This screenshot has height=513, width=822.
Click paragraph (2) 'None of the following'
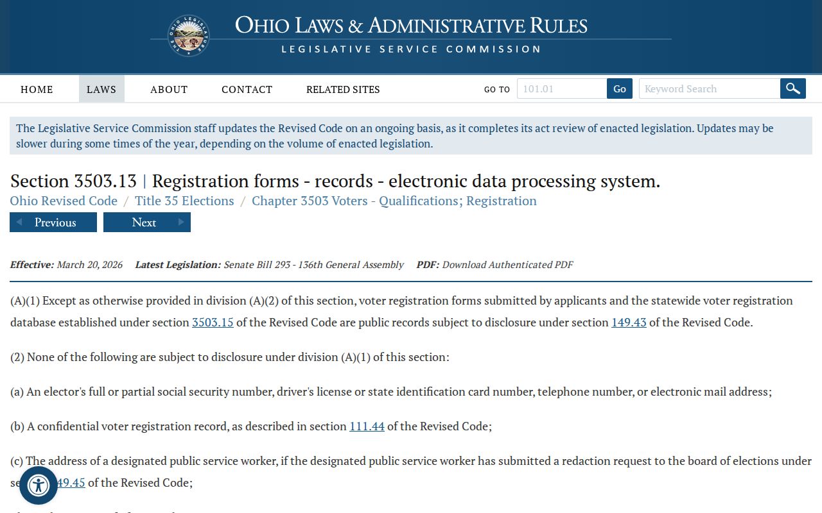[230, 357]
